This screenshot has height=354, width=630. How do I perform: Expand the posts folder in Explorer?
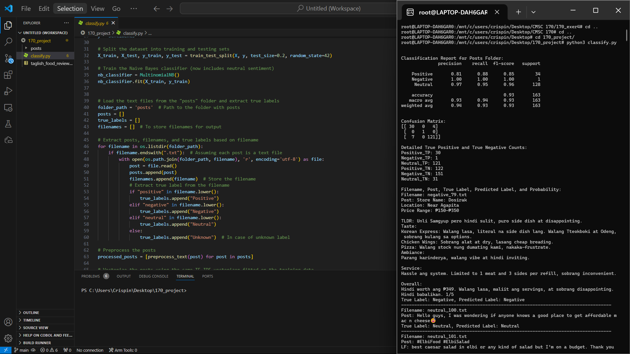point(36,48)
